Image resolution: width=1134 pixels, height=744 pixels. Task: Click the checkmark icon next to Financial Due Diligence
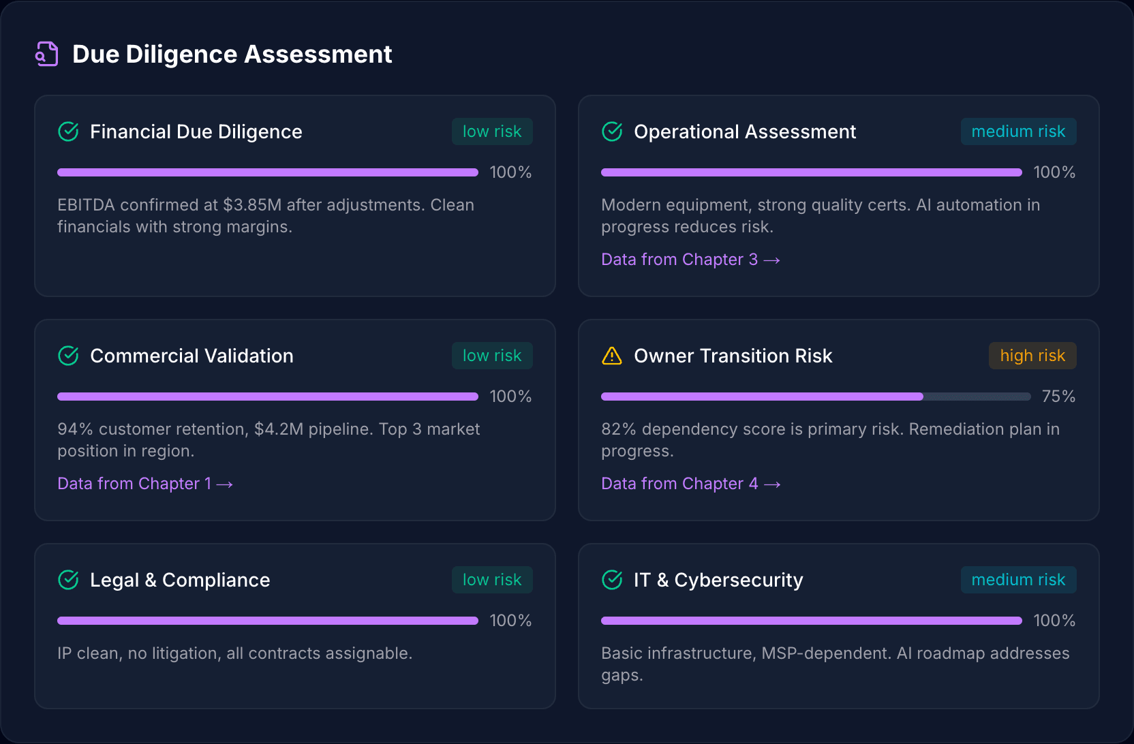click(x=68, y=131)
